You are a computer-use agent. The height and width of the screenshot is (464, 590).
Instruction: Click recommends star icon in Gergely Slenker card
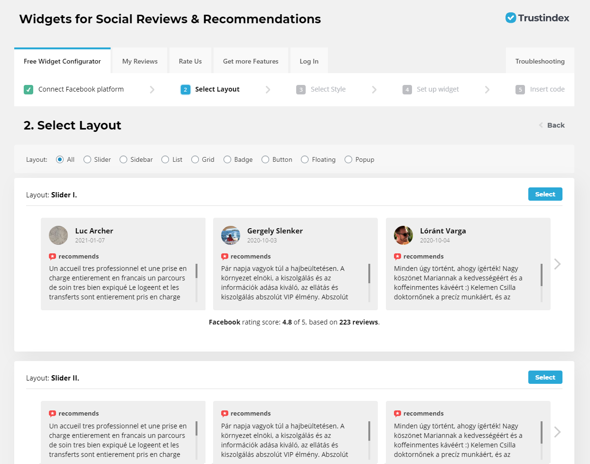[225, 257]
